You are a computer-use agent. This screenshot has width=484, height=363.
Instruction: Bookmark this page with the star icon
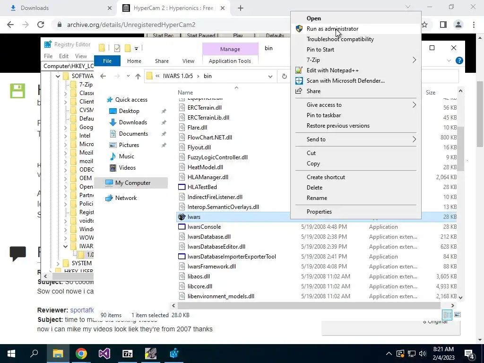click(425, 25)
